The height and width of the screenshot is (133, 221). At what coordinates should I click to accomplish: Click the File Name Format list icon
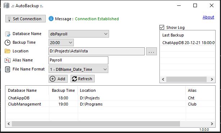(x=8, y=69)
